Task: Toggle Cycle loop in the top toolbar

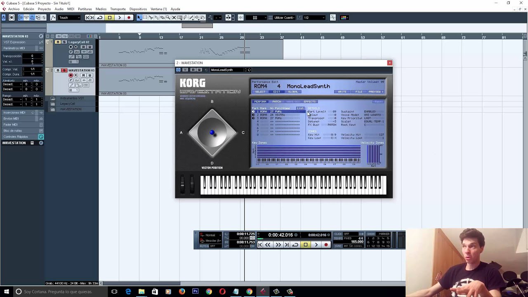Action: click(x=100, y=17)
